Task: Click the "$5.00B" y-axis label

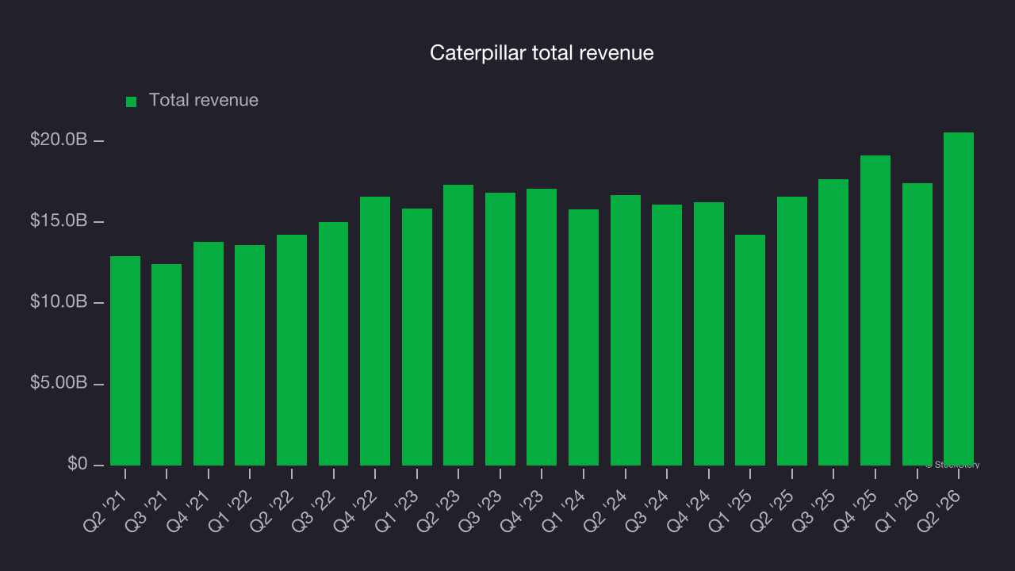Action: point(57,383)
